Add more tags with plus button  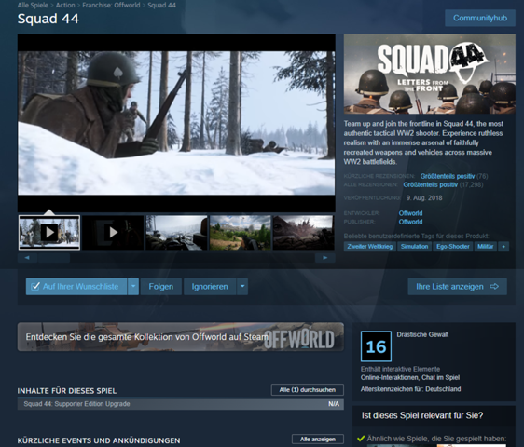tap(503, 247)
